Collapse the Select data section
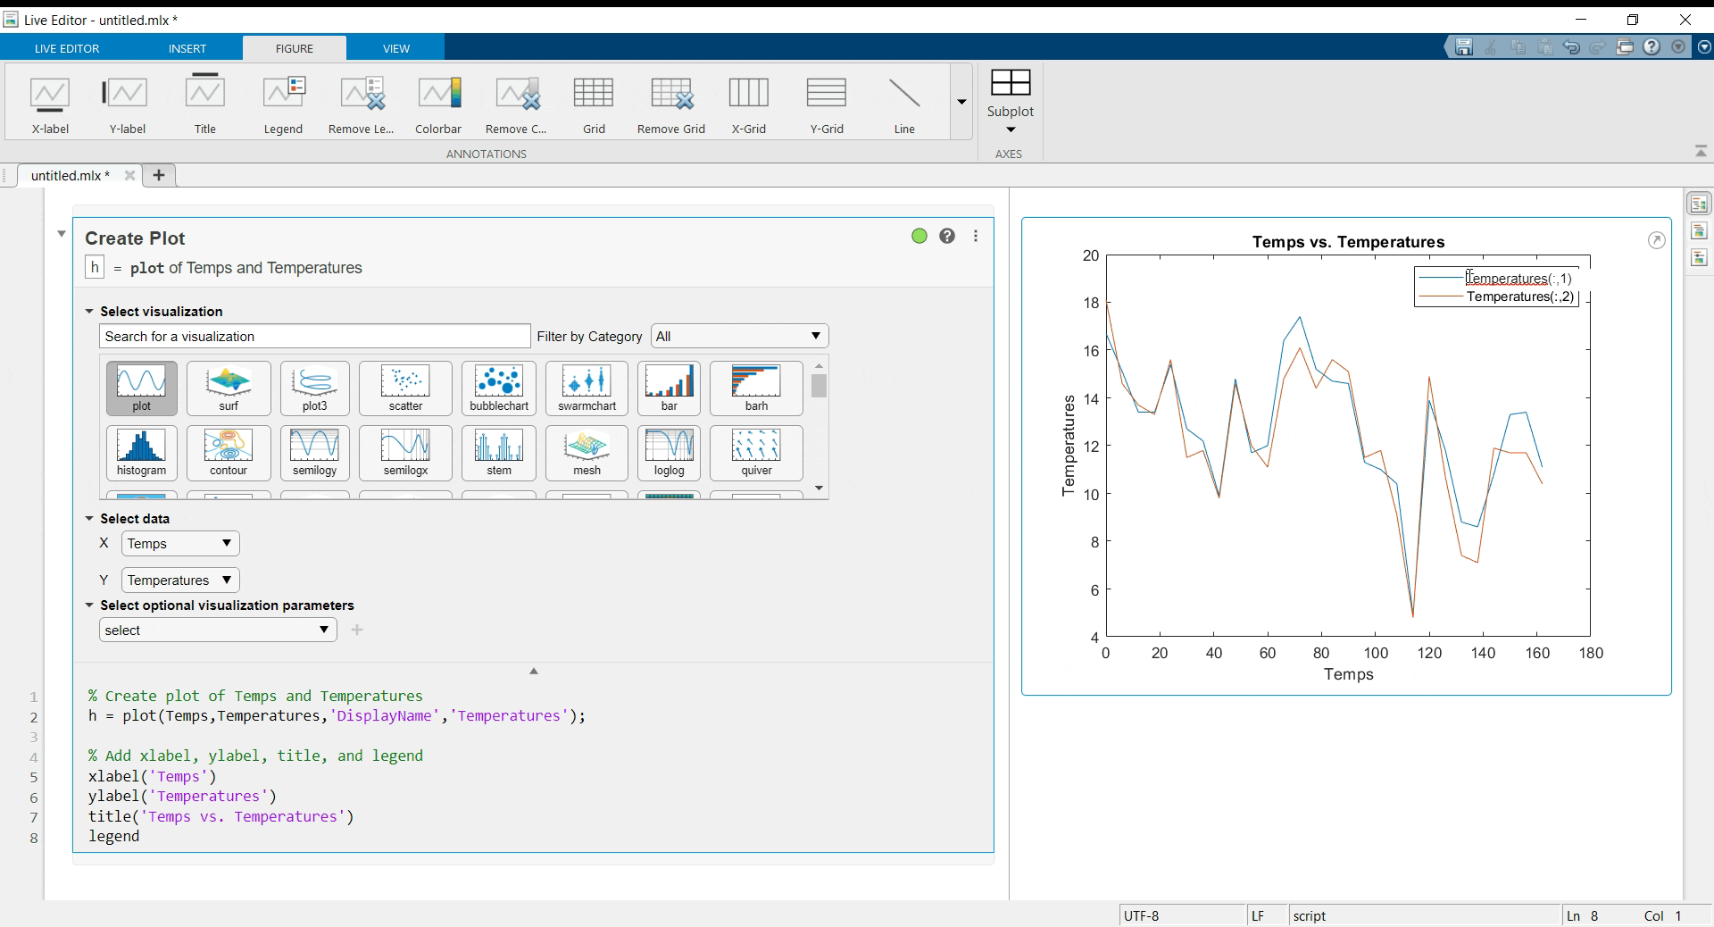 coord(89,519)
